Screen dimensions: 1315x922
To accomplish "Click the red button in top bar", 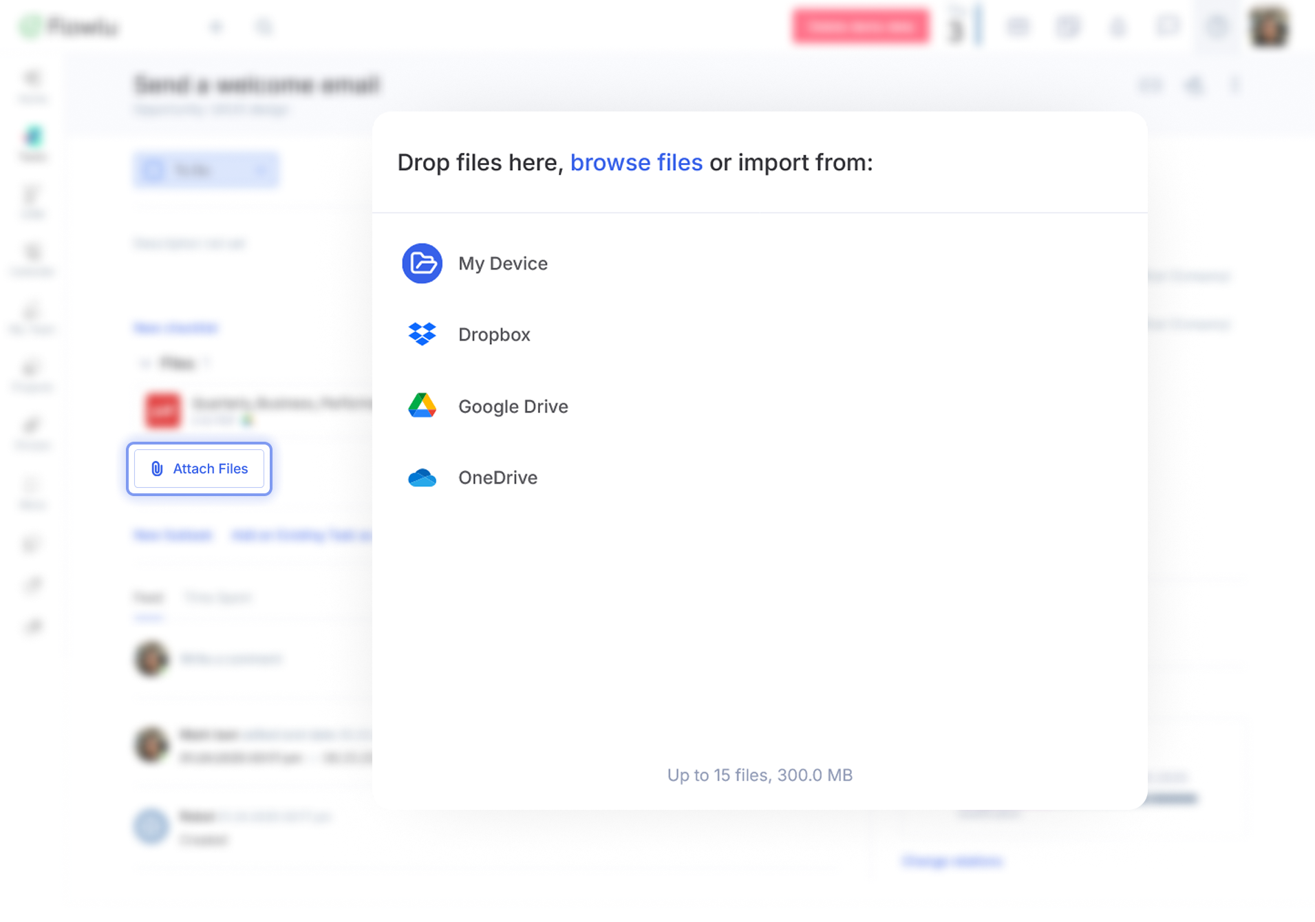I will (x=860, y=27).
